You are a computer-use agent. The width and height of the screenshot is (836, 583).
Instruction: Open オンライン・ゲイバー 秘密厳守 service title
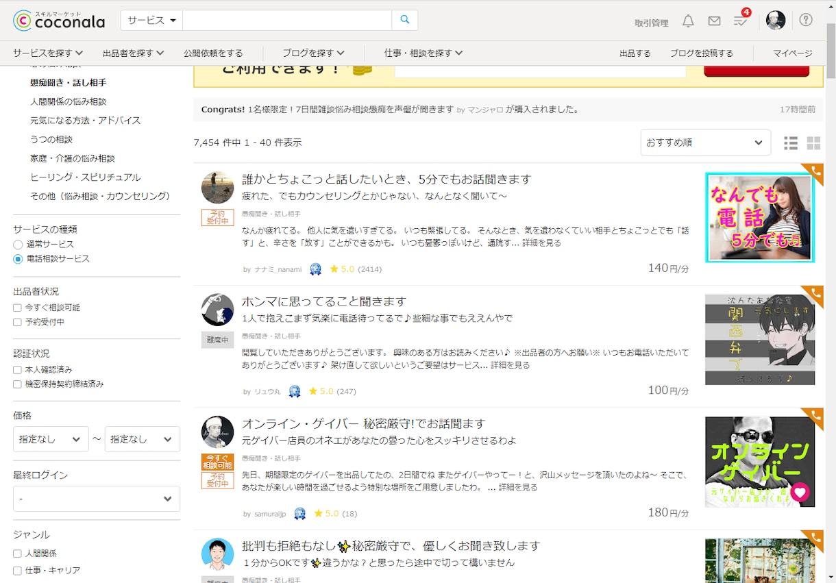(x=363, y=423)
